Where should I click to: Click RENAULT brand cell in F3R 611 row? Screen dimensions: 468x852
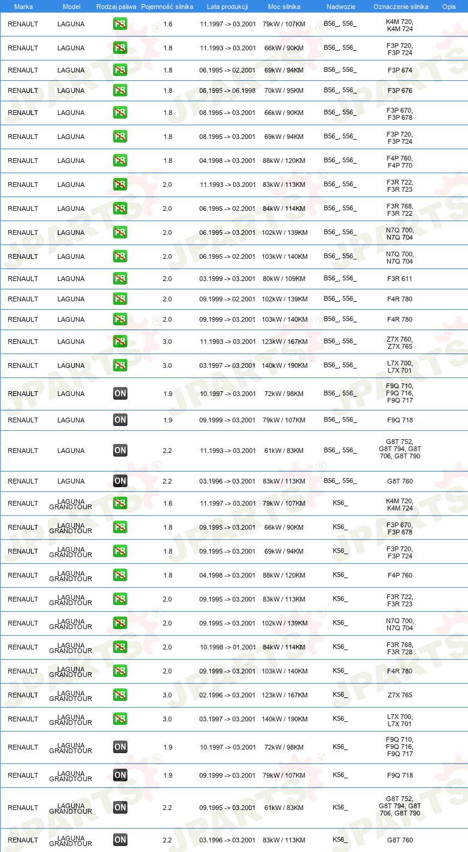[x=23, y=279]
